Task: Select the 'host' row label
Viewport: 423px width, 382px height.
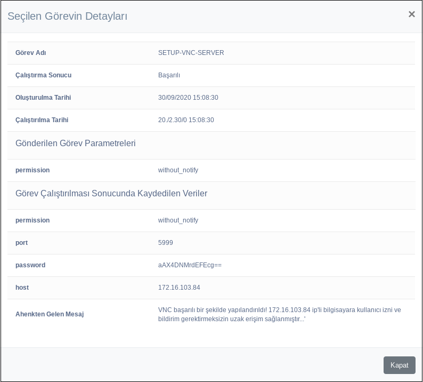Action: tap(22, 288)
